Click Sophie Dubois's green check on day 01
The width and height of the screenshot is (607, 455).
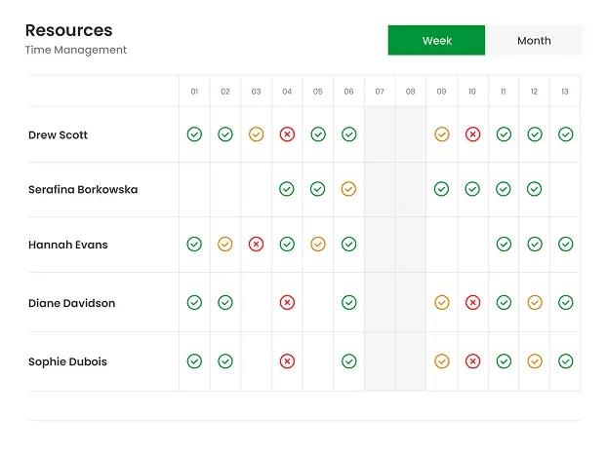pos(194,361)
